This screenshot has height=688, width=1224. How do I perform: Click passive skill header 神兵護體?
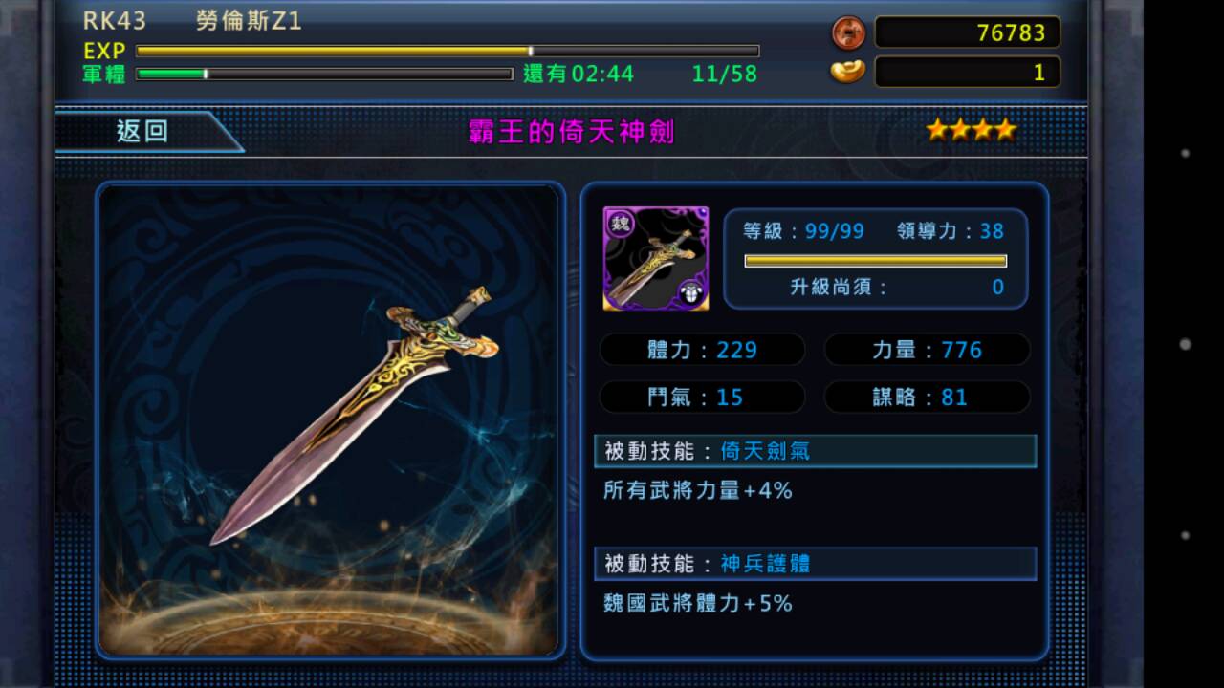815,564
